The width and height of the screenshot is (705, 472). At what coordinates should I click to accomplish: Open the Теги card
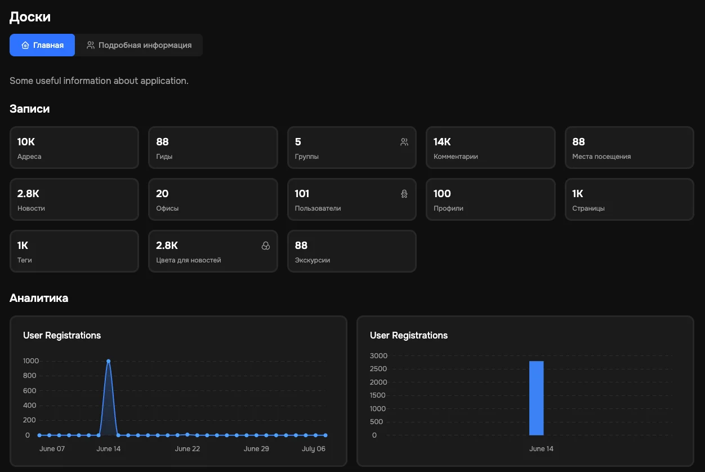74,251
